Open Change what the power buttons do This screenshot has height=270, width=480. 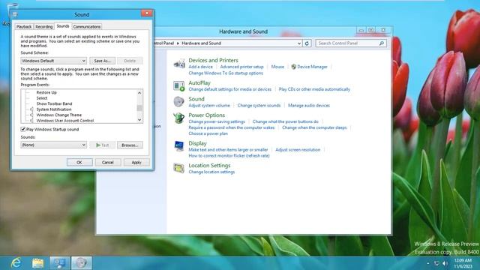pyautogui.click(x=286, y=121)
